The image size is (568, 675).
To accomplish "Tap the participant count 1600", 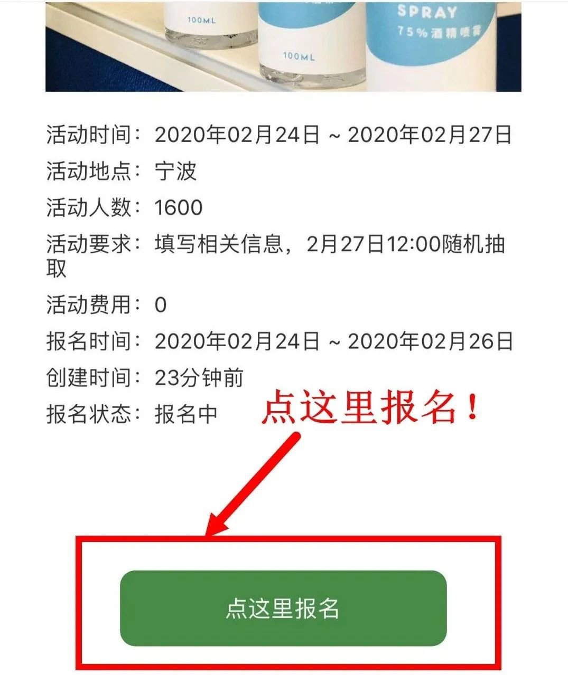I will pos(179,207).
